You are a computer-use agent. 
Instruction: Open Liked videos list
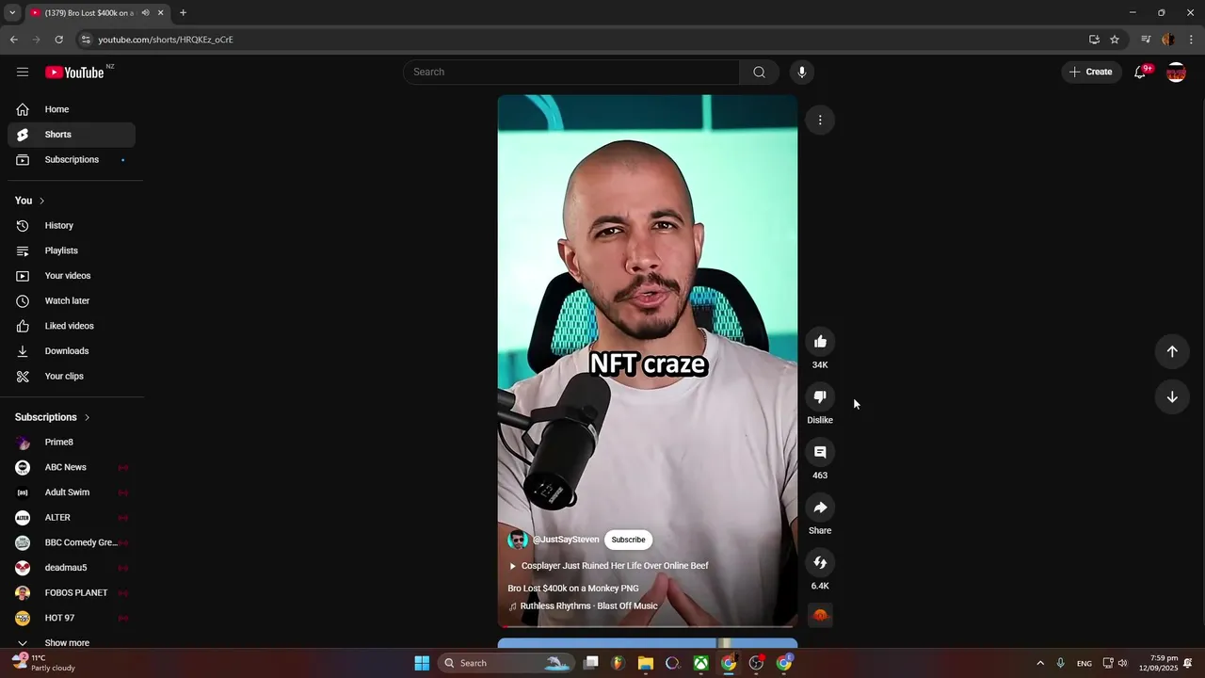point(72,326)
